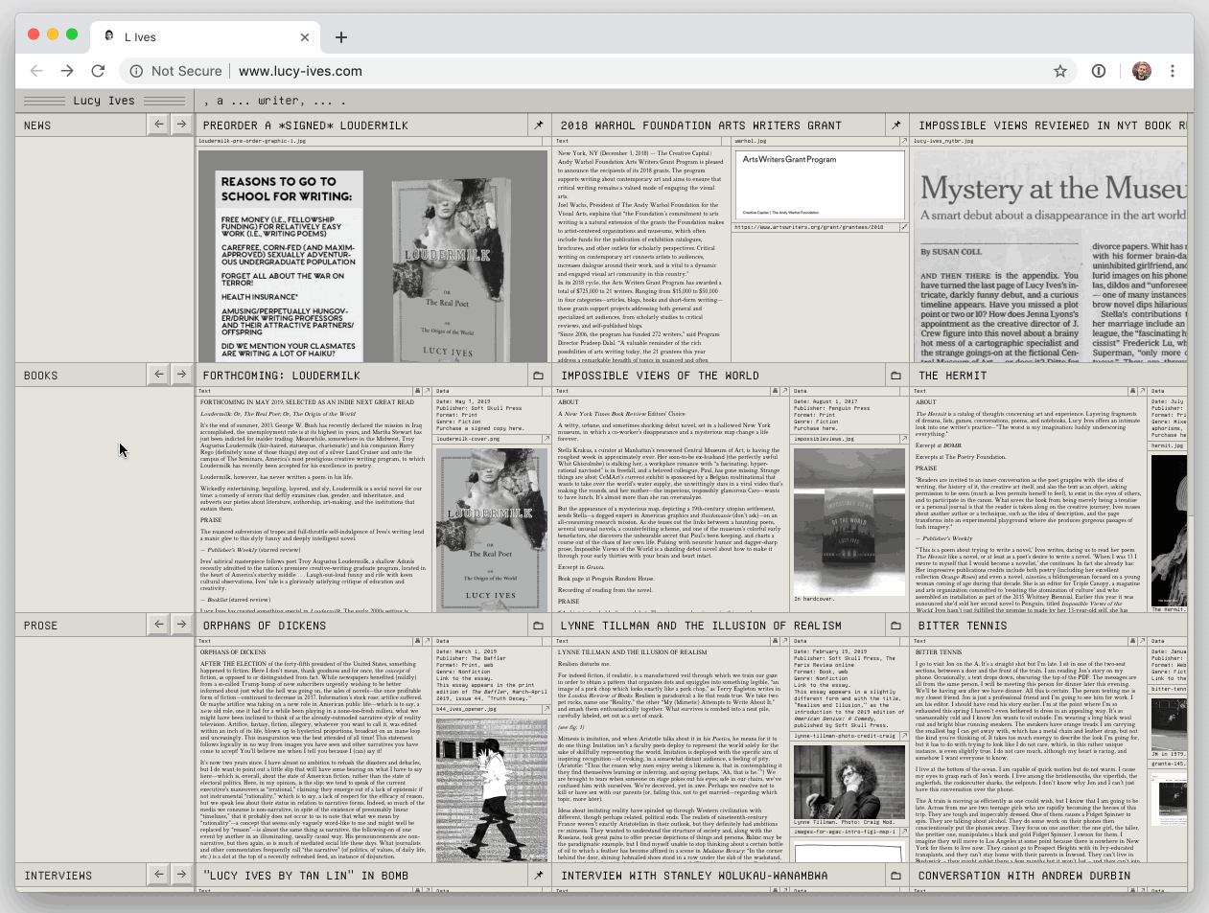
Task: Select the INTERVIEWS section label
Action: (x=58, y=876)
